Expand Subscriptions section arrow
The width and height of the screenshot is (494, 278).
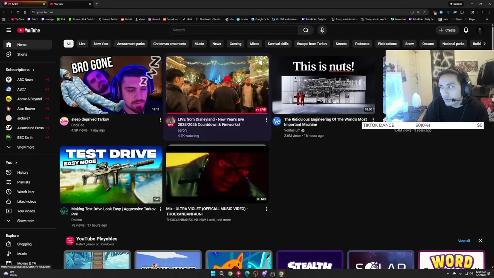coord(33,70)
